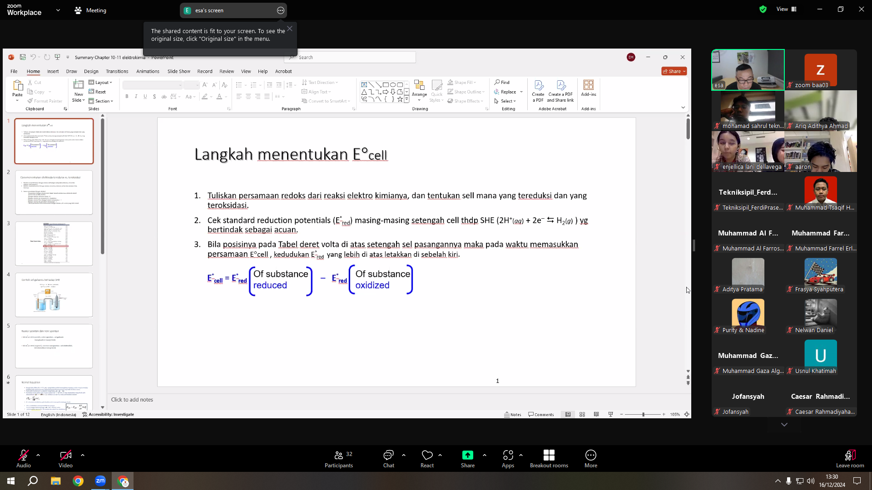Expand the React options caret
The height and width of the screenshot is (490, 872).
pyautogui.click(x=440, y=455)
